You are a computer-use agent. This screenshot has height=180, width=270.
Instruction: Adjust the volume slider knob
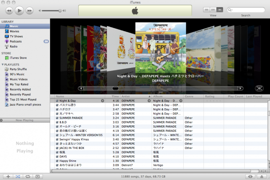coord(60,11)
